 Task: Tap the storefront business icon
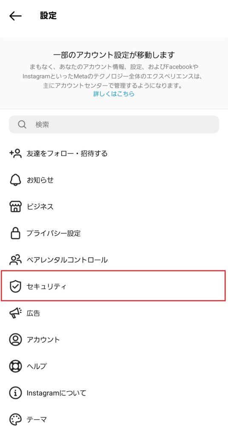(x=15, y=207)
